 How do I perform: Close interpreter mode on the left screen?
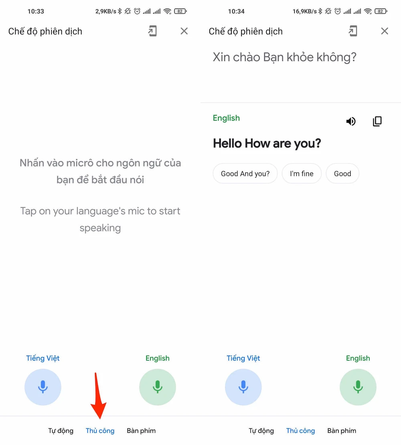(x=184, y=31)
